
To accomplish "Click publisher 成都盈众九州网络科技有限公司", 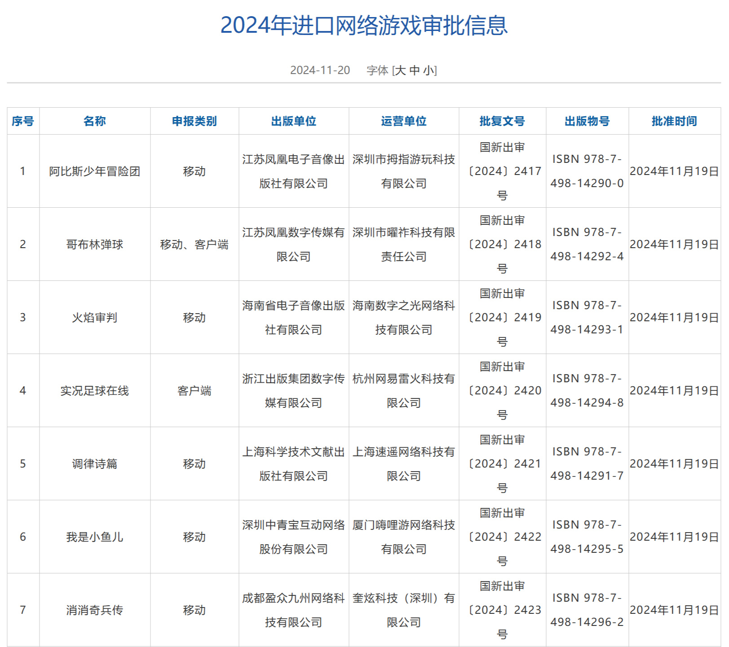I will pos(294,610).
